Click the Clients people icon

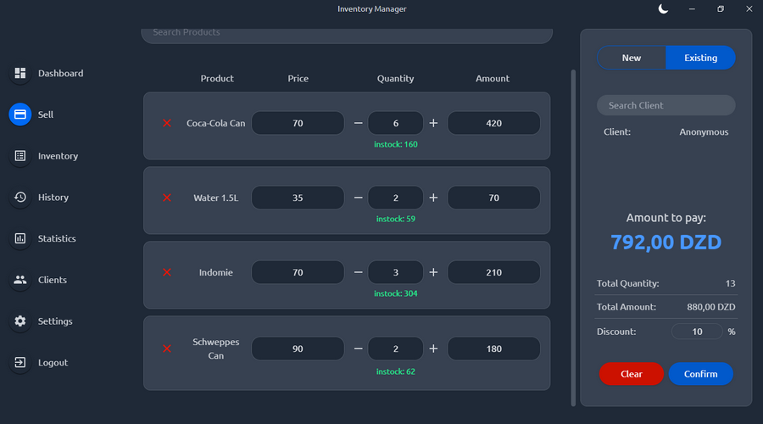point(20,280)
